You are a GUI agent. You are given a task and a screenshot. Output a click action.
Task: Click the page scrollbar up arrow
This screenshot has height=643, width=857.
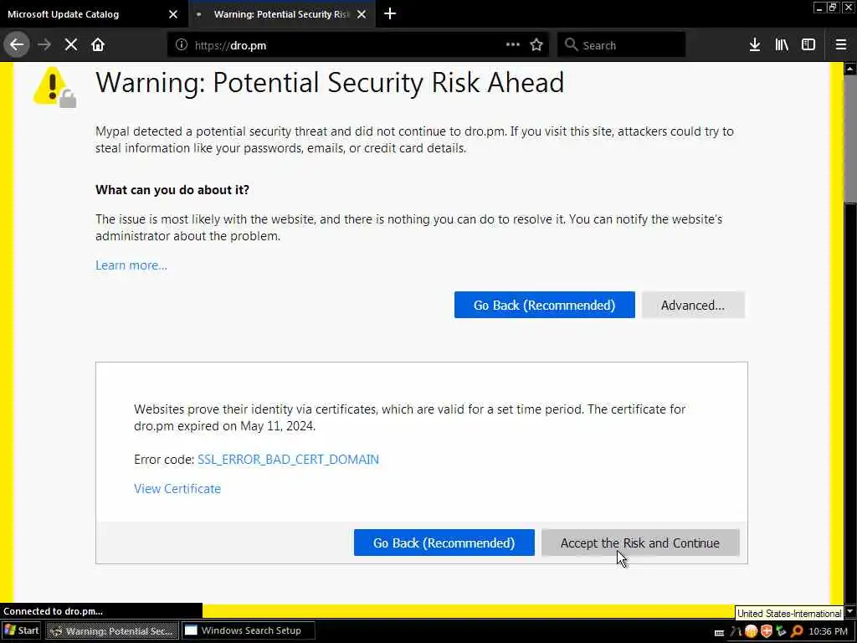point(850,69)
